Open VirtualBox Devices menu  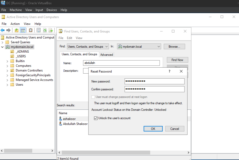click(x=52, y=10)
